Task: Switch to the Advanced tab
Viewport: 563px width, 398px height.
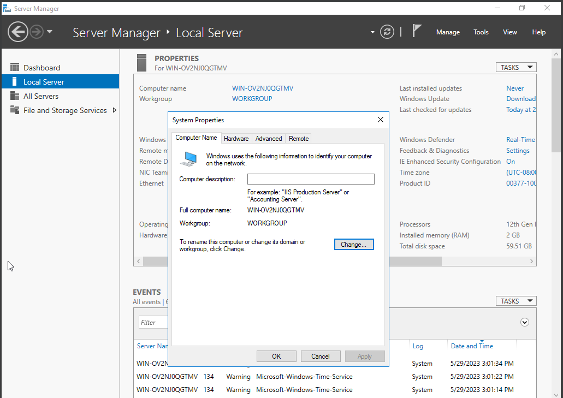Action: pos(269,139)
